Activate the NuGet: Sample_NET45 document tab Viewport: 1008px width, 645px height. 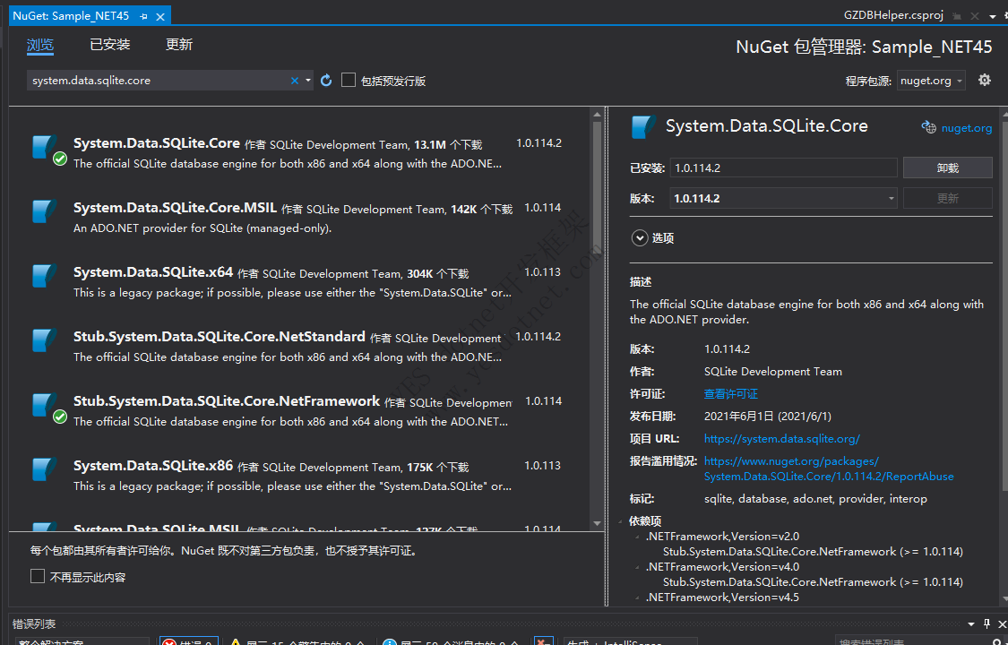(71, 16)
